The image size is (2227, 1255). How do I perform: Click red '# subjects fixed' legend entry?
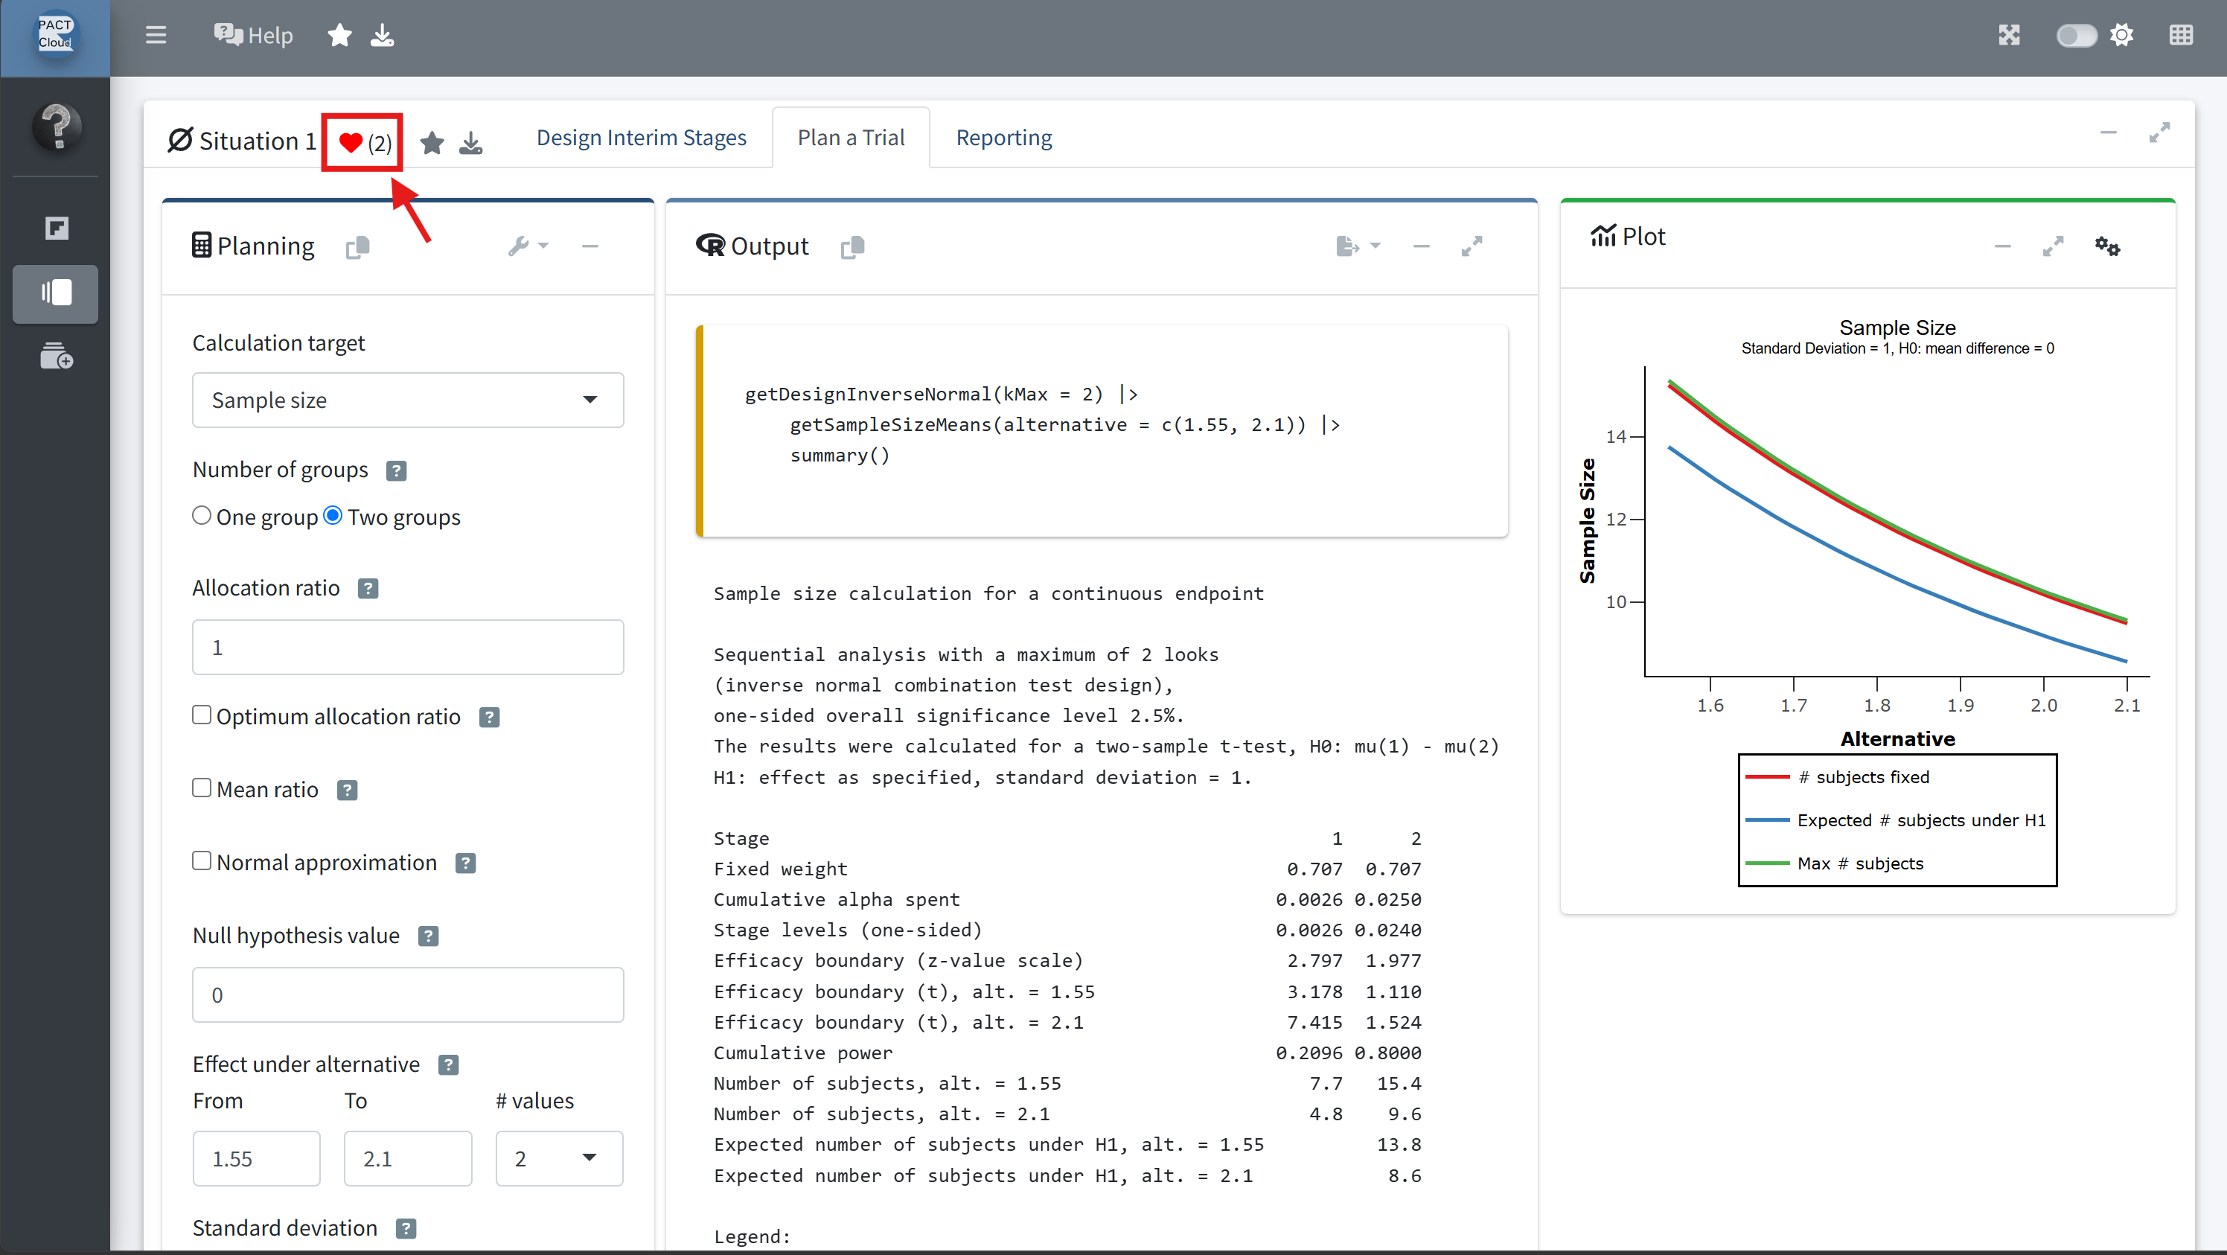[1837, 777]
